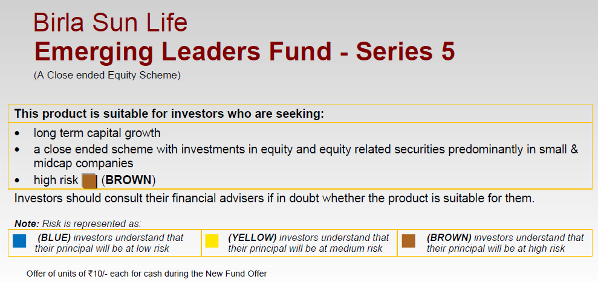The height and width of the screenshot is (282, 598).
Task: Click the (A Close ended Equity Scheme) subtitle
Action: (x=107, y=75)
